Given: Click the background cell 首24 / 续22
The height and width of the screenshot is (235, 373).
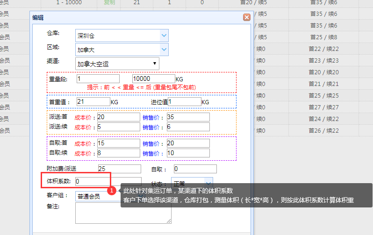Looking at the screenshot, I should point(323,119).
